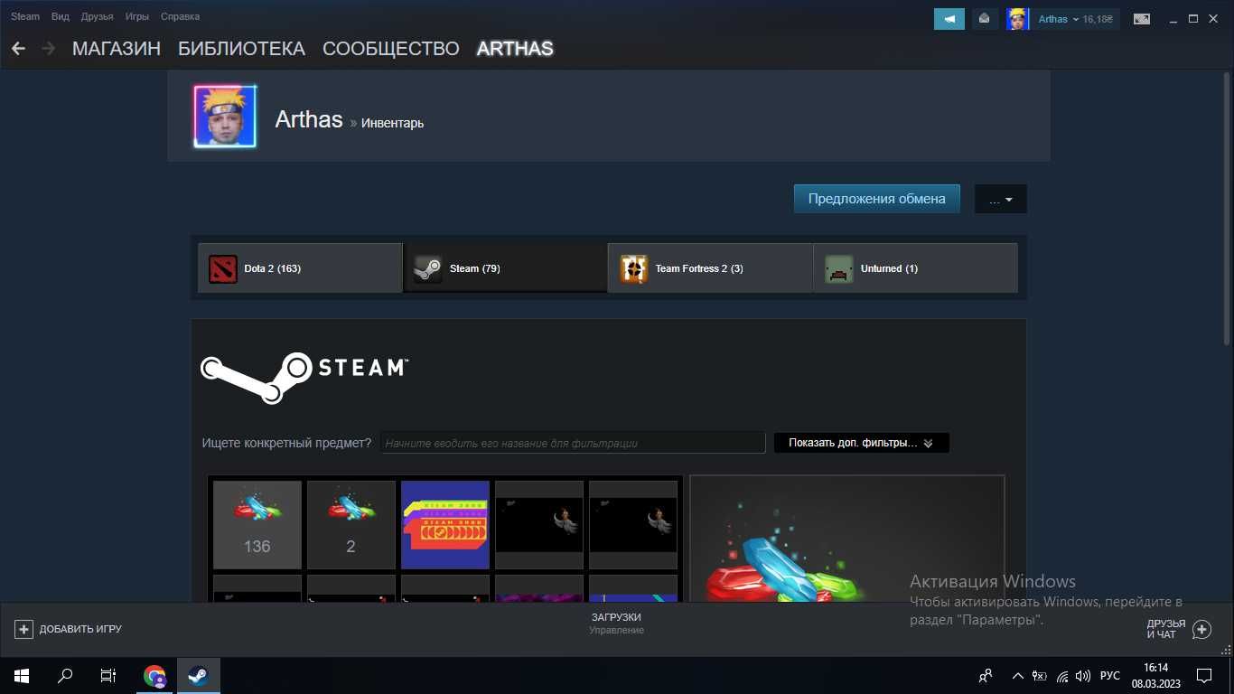Viewport: 1234px width, 694px height.
Task: Go to СООБЩЕСТВО section
Action: (391, 49)
